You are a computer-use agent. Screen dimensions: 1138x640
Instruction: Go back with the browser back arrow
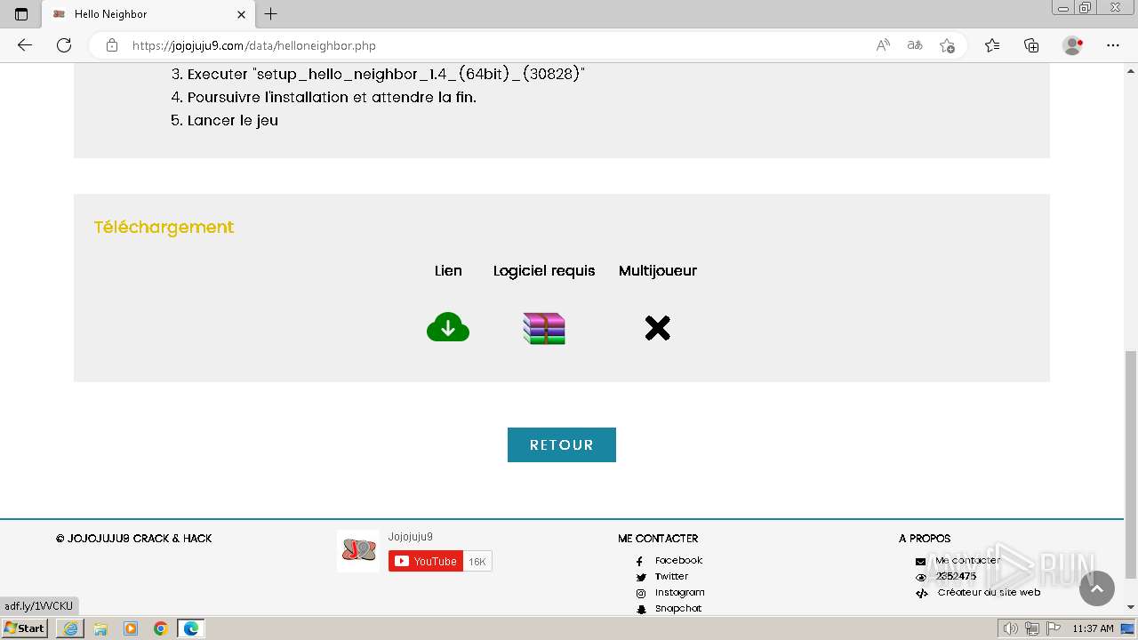[25, 45]
